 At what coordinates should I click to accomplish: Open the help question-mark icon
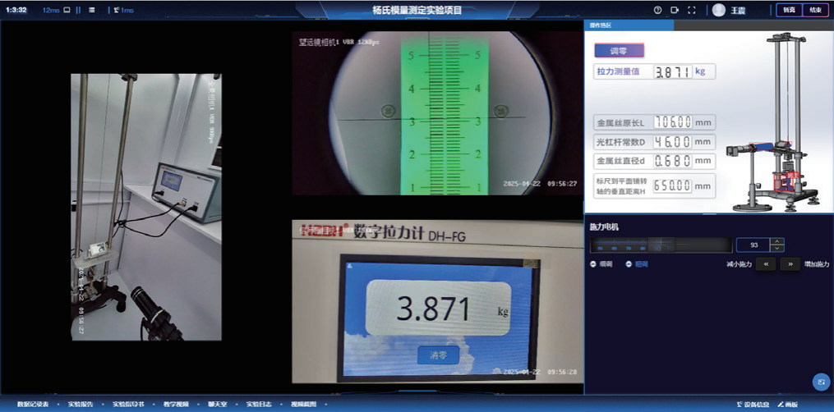[657, 10]
